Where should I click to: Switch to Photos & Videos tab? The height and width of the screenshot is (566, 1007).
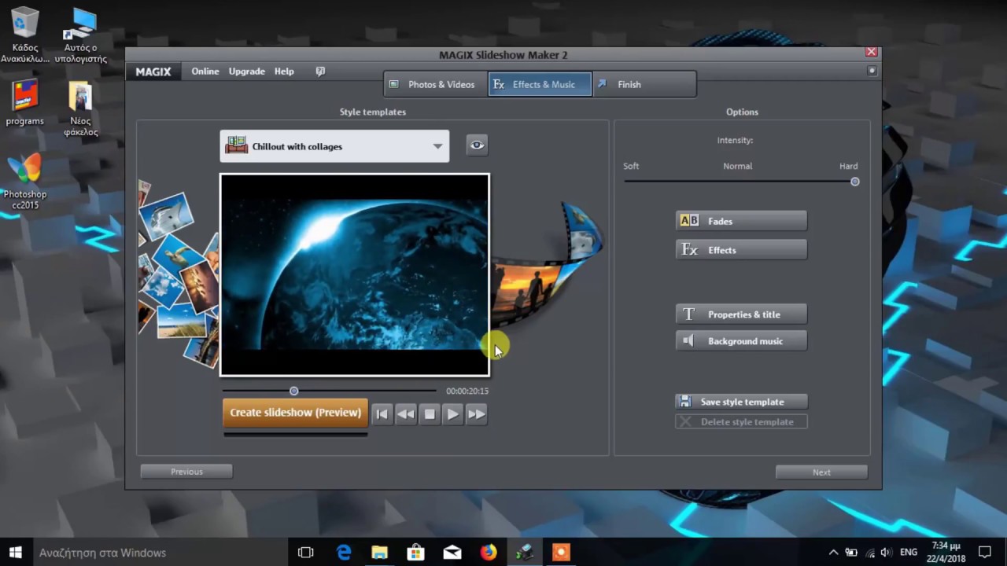pyautogui.click(x=435, y=84)
